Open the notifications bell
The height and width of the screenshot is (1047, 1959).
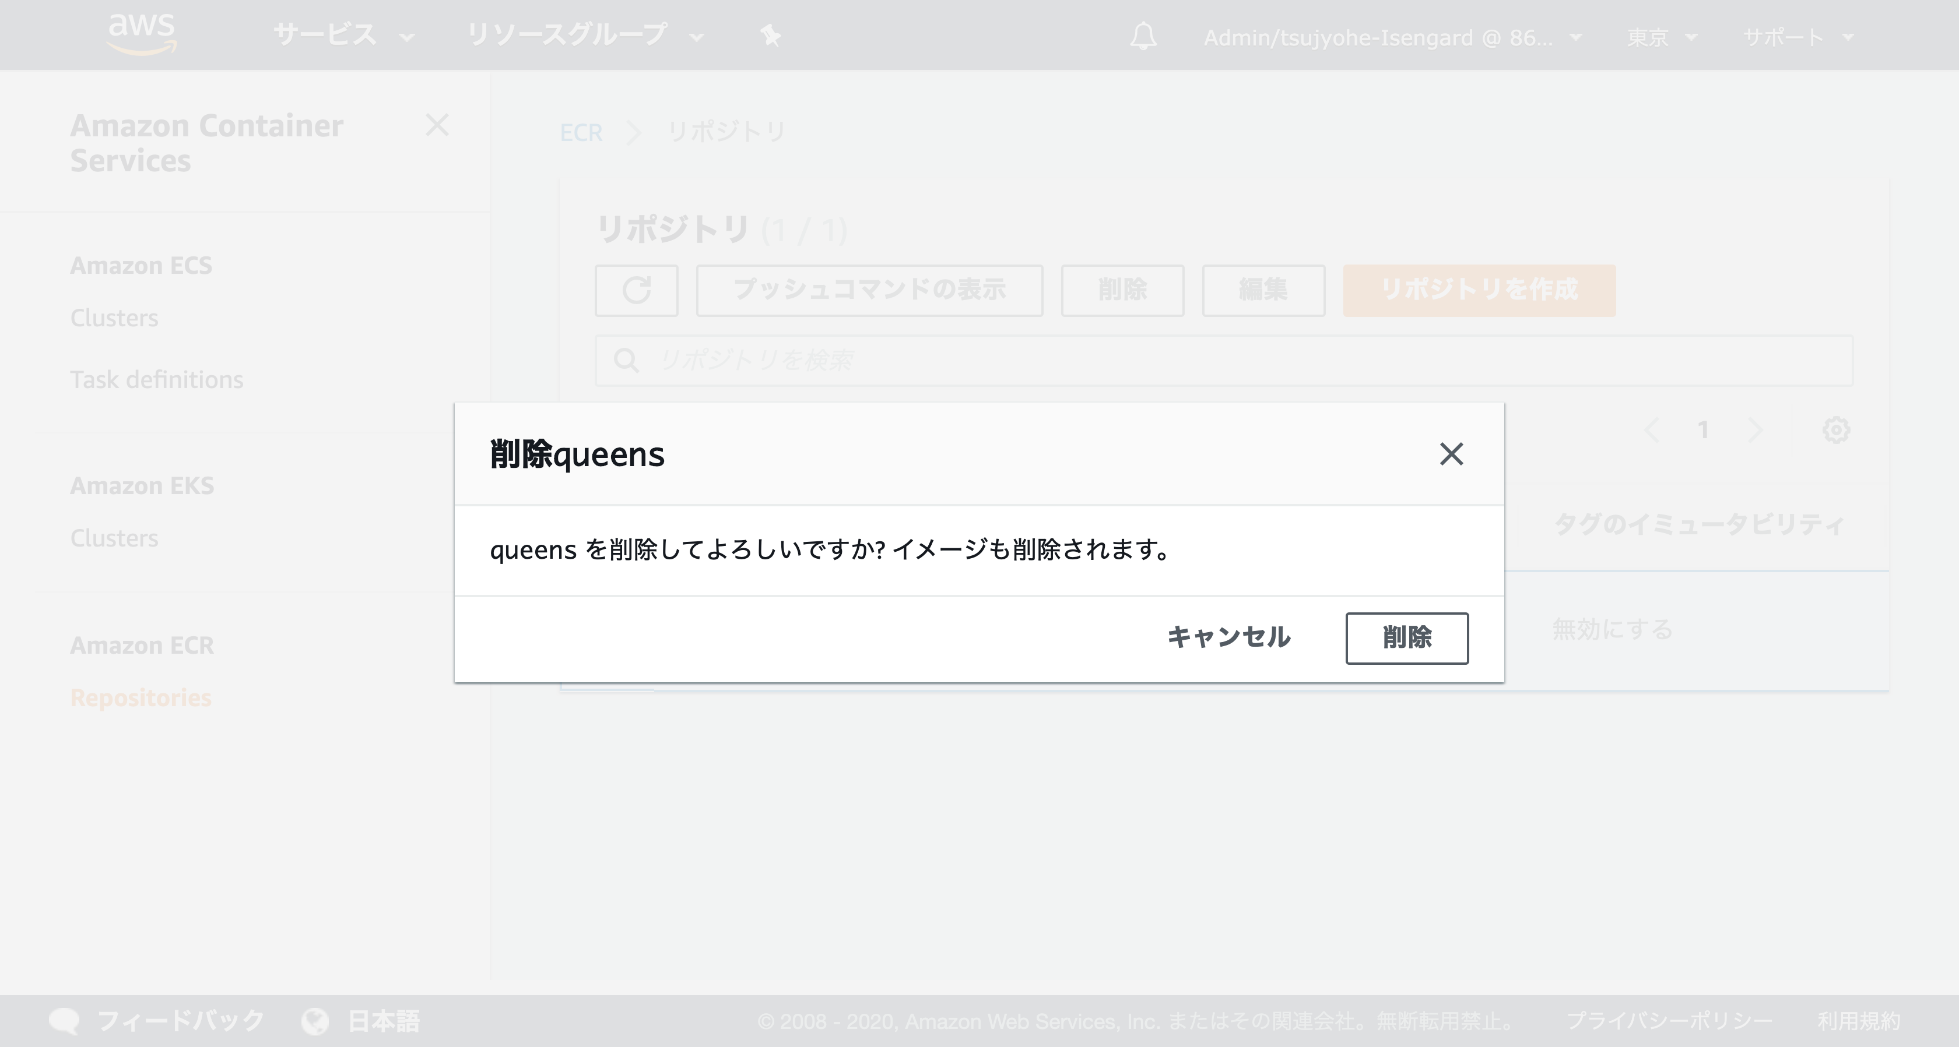1143,37
